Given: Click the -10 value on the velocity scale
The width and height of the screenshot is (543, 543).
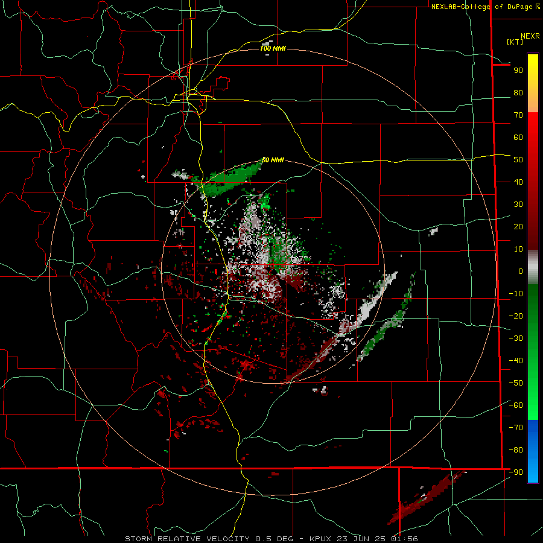Looking at the screenshot, I should (x=516, y=294).
